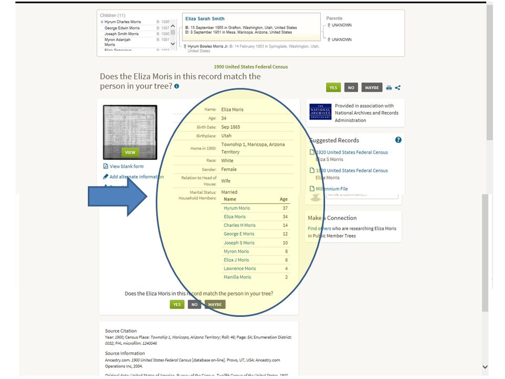Click the 1900 United States Federal Census heading link
Image resolution: width=505 pixels, height=379 pixels.
pos(250,67)
